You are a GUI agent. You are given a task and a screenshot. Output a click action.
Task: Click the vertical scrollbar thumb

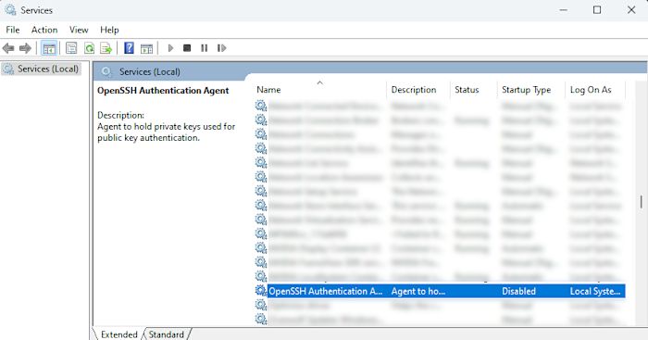(641, 202)
